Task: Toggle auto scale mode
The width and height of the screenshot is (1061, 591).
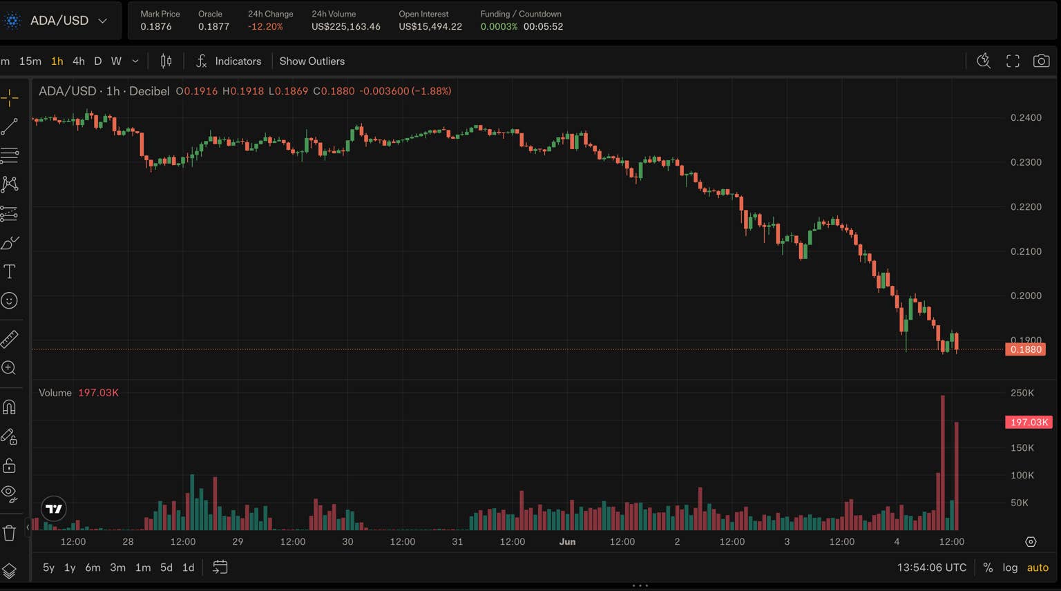Action: point(1038,568)
